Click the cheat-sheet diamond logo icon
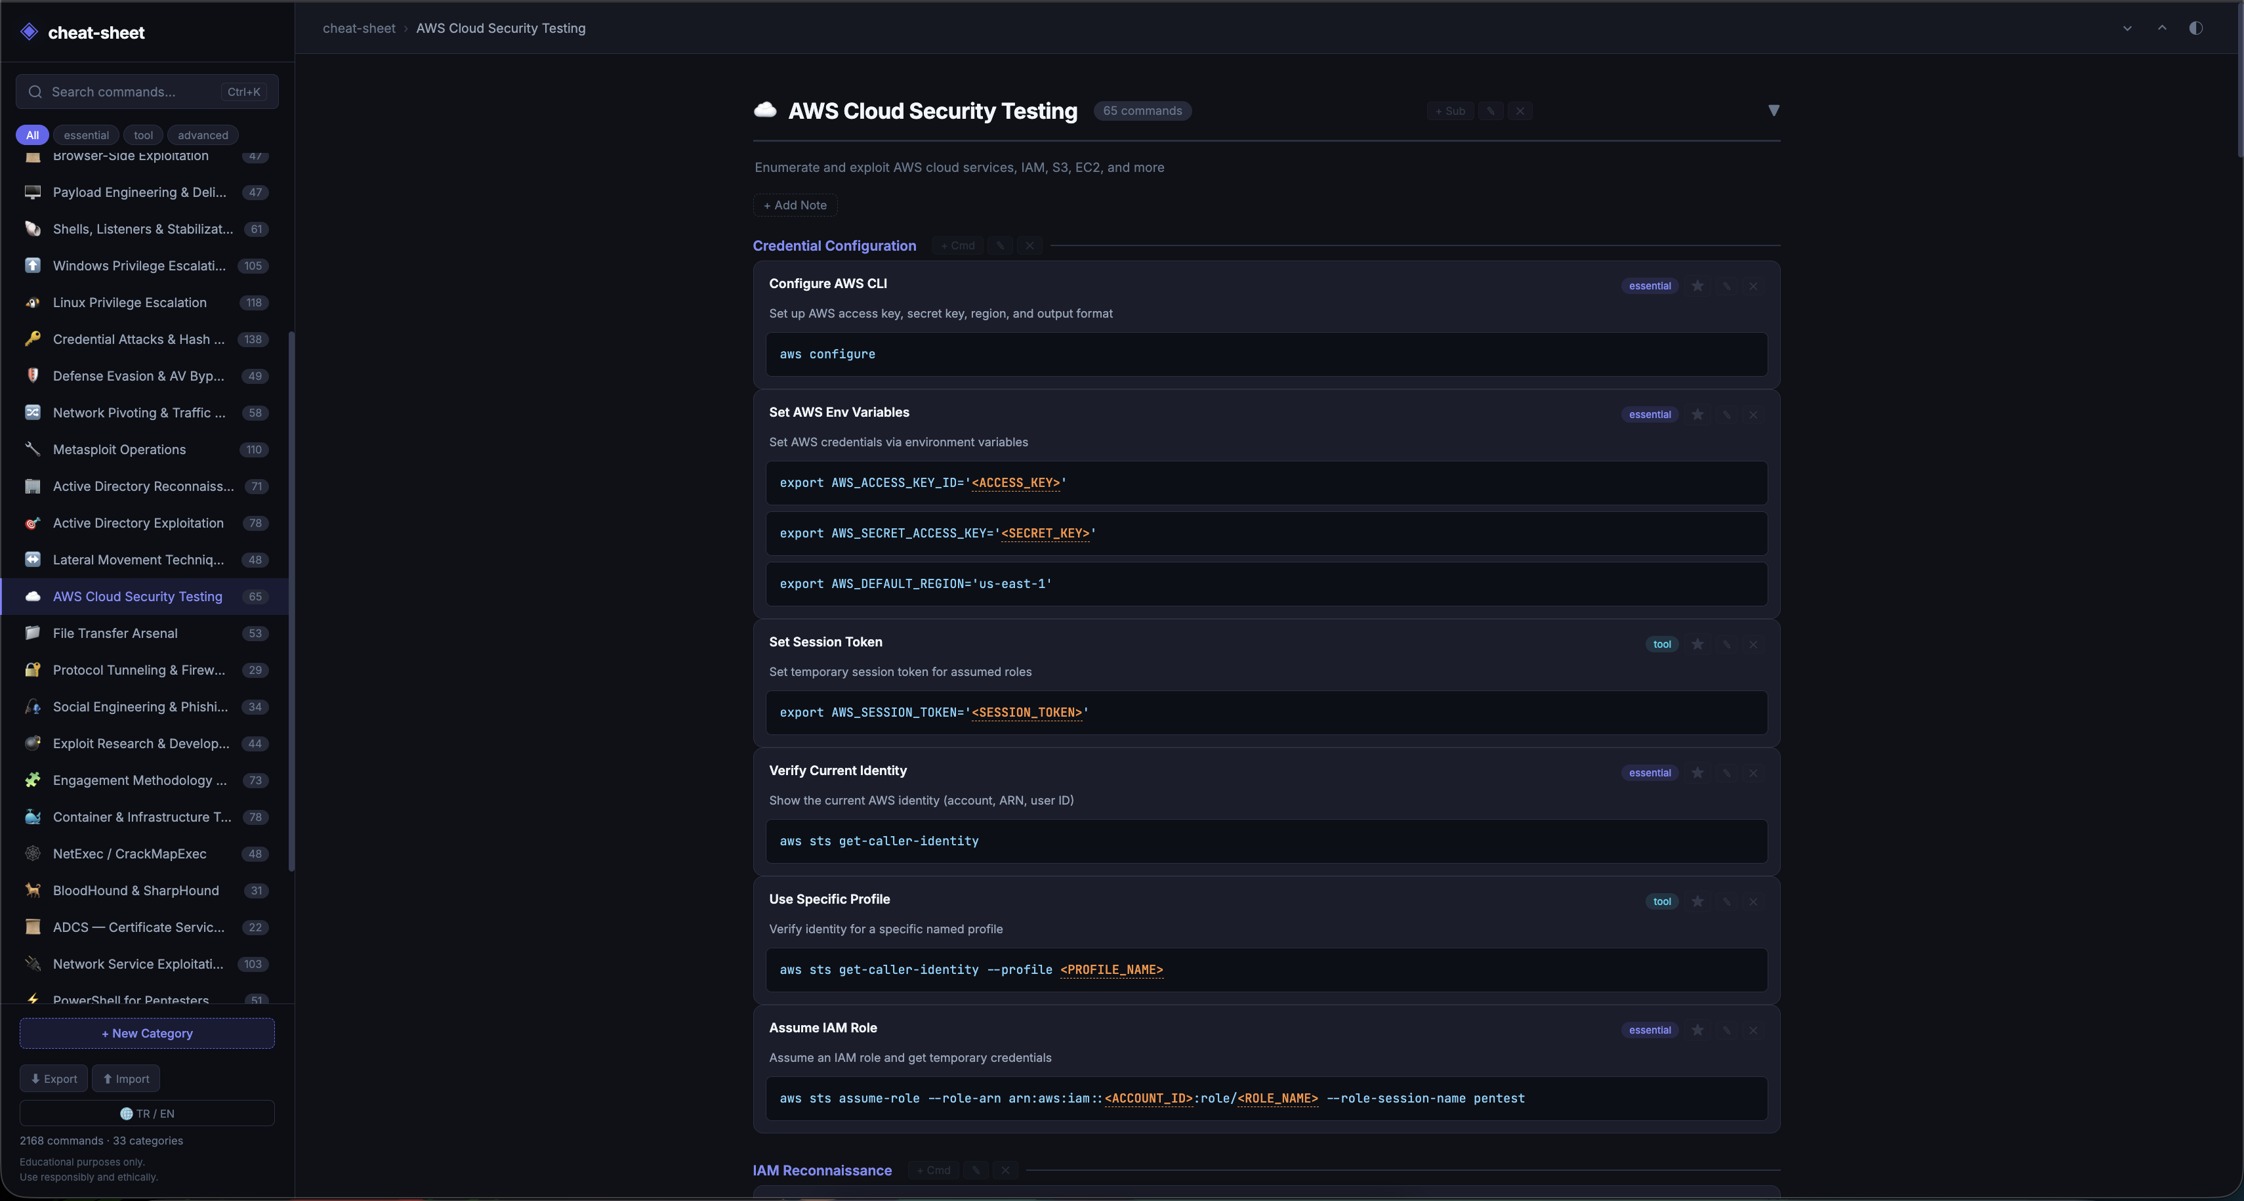The height and width of the screenshot is (1201, 2244). (30, 32)
